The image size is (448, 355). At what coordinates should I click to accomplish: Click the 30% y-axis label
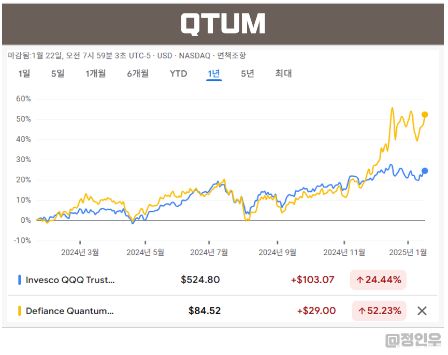(x=23, y=160)
